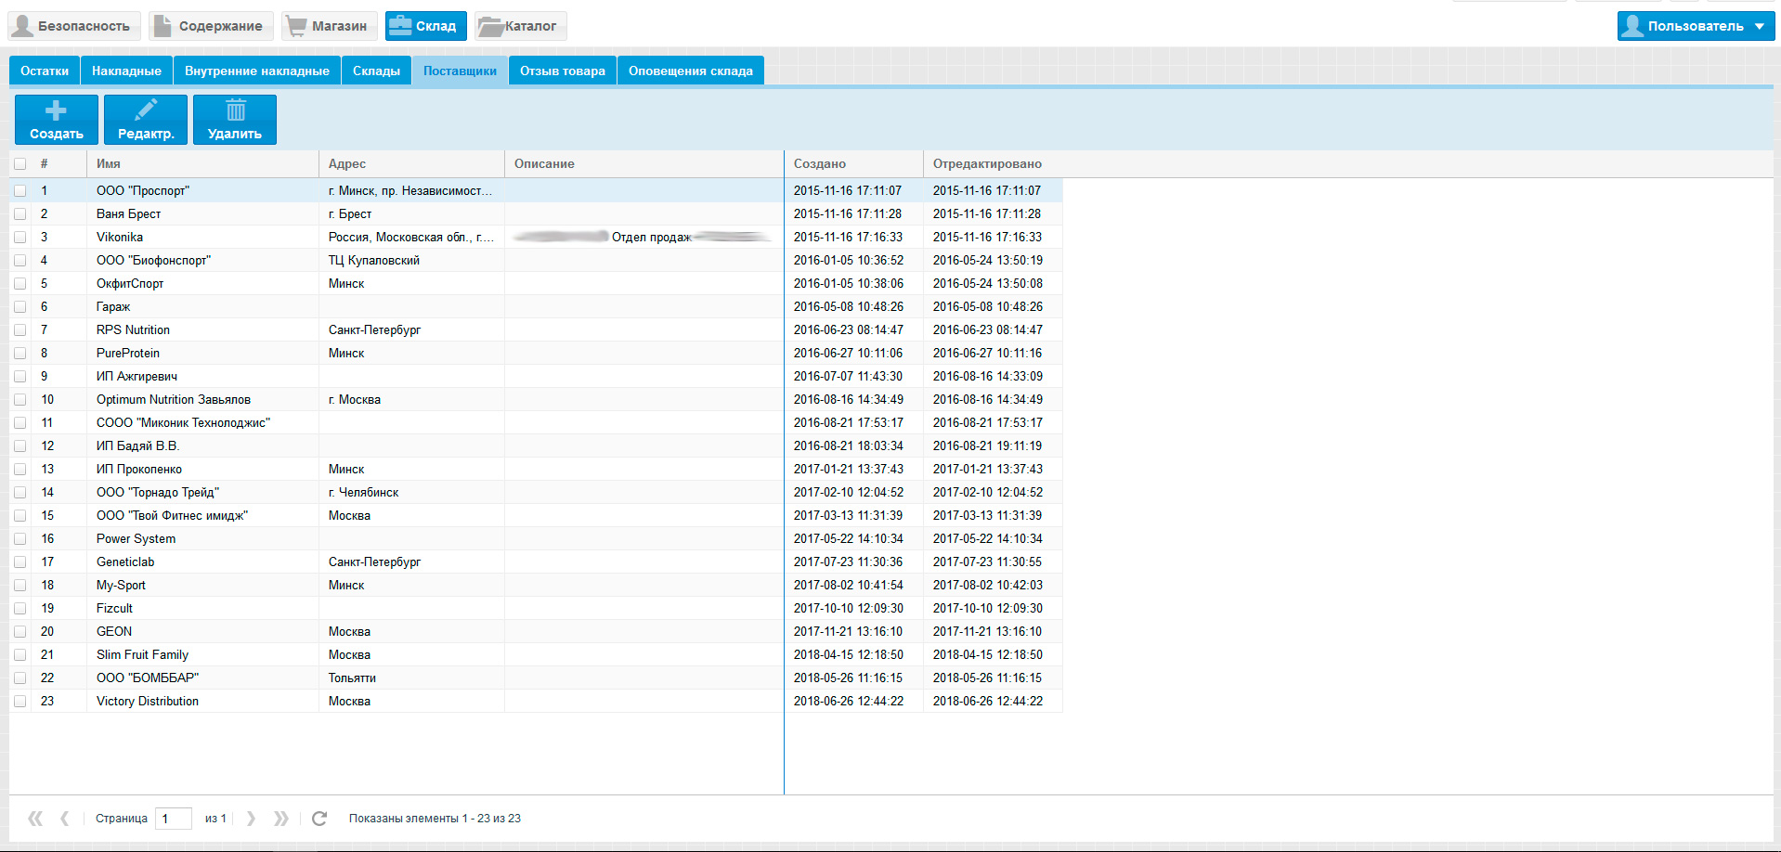The height and width of the screenshot is (852, 1781).
Task: Select the checkbox for Victory Distribution
Action: pyautogui.click(x=20, y=702)
